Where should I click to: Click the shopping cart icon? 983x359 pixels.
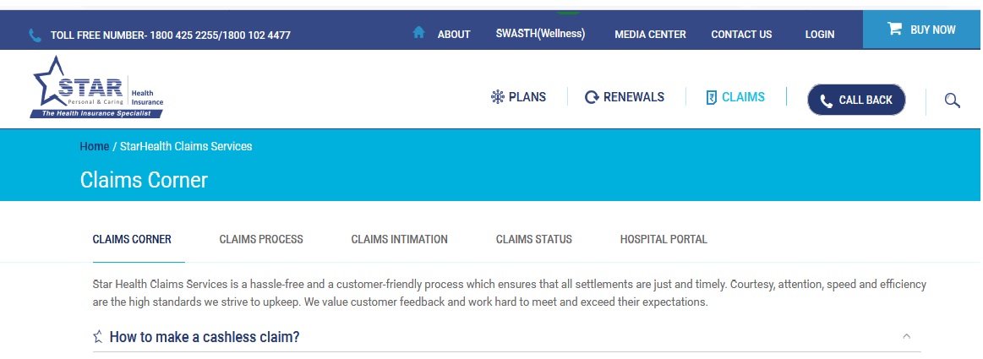894,30
